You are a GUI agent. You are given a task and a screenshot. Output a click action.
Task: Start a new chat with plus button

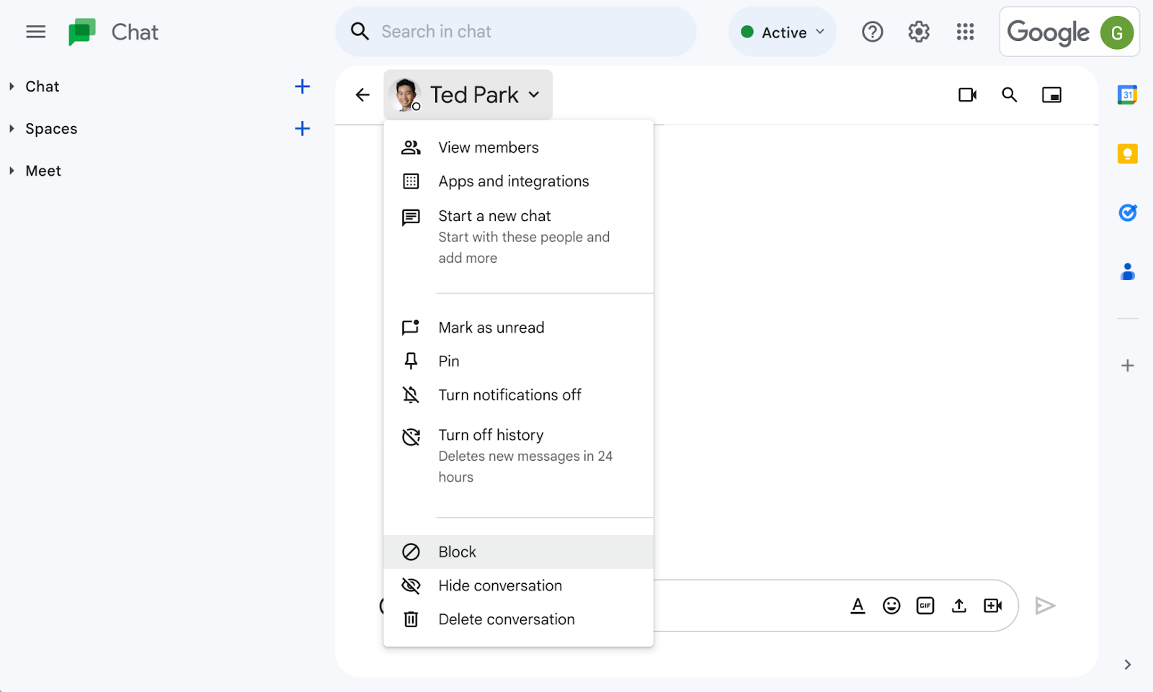[303, 86]
